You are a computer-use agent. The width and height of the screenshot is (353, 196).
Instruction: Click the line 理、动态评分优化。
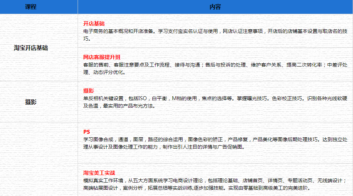tap(104, 73)
